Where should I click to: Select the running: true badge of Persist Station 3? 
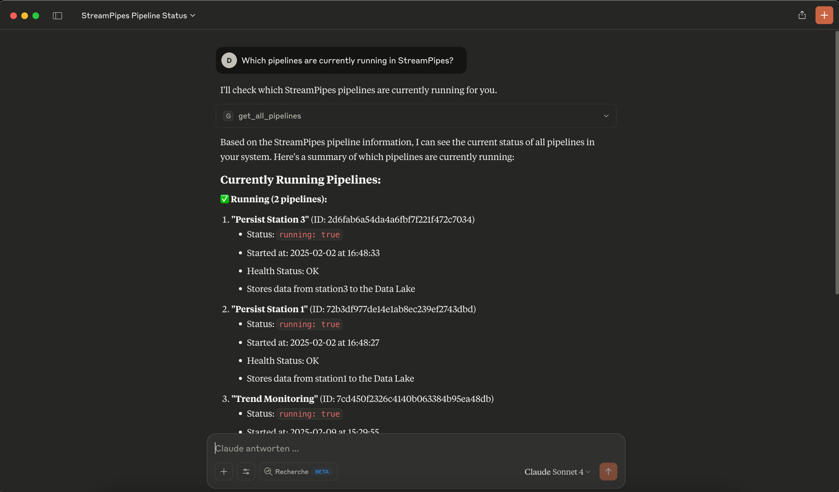[310, 235]
